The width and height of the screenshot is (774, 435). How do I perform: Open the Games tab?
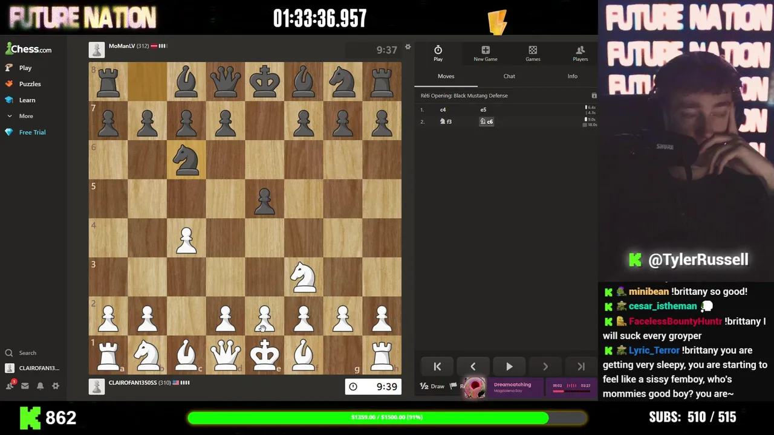tap(533, 53)
